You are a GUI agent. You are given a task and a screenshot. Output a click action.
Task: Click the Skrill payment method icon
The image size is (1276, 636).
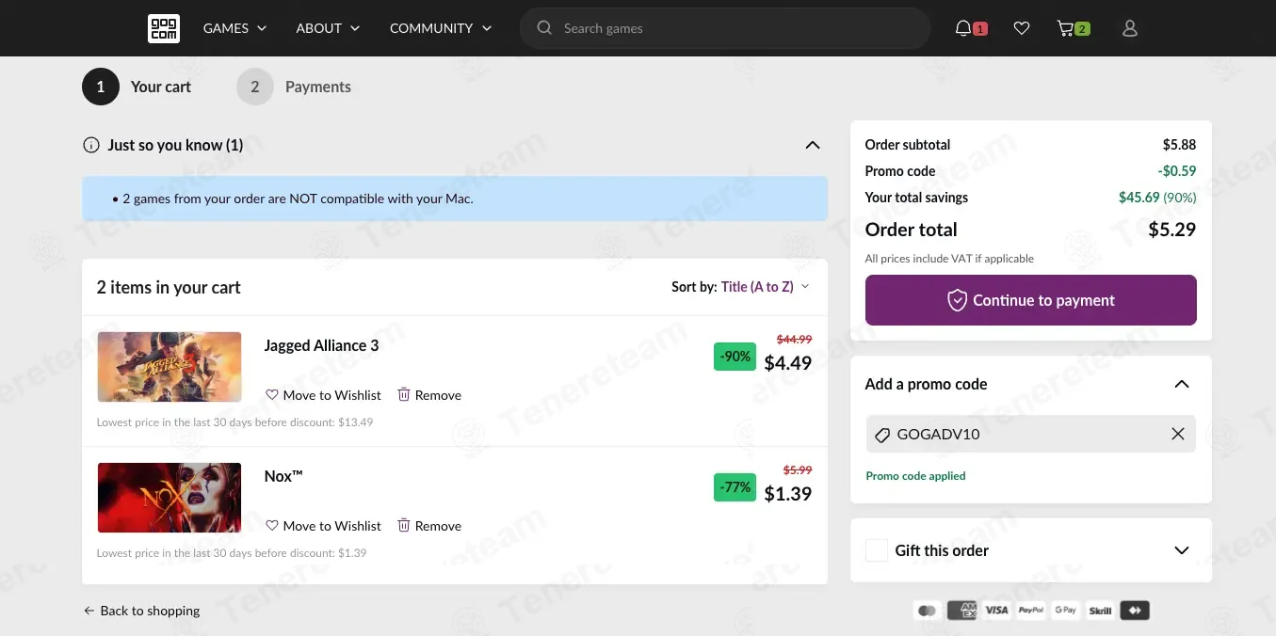click(1100, 611)
